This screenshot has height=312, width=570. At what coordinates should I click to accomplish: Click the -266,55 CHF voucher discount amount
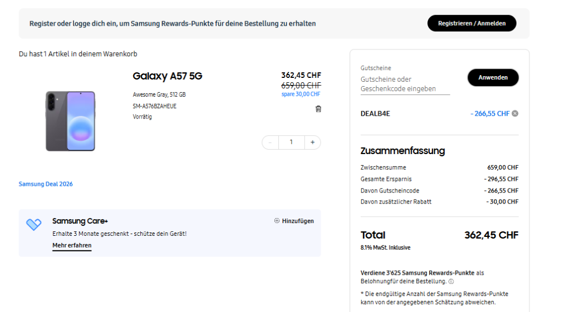(490, 113)
